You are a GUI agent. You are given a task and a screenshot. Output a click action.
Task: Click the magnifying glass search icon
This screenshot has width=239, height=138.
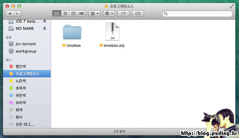pos(166,14)
